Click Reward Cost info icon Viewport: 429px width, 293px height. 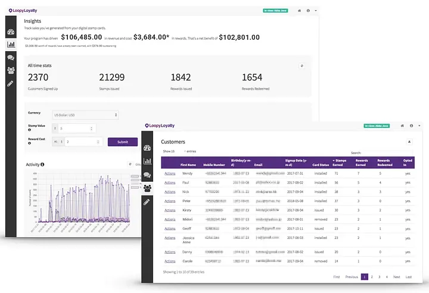30,143
